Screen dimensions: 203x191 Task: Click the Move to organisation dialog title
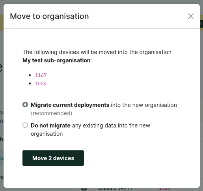49,16
